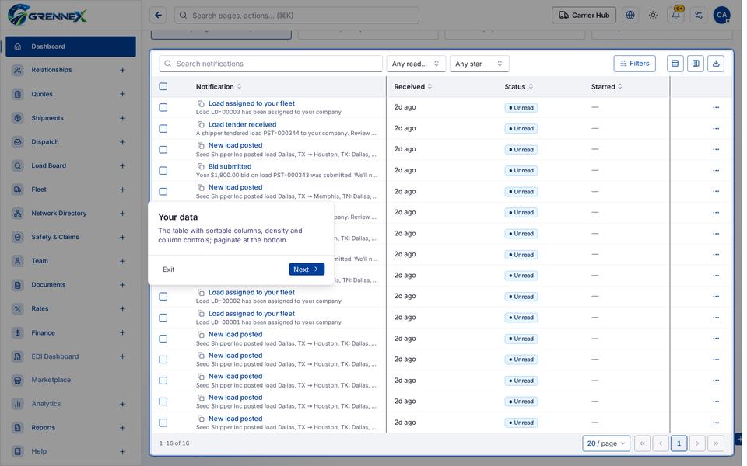The height and width of the screenshot is (466, 747).
Task: Open row actions for Load LD-00001 row
Action: pos(716,317)
